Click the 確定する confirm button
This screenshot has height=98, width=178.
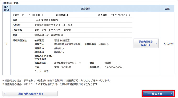[x=158, y=94]
